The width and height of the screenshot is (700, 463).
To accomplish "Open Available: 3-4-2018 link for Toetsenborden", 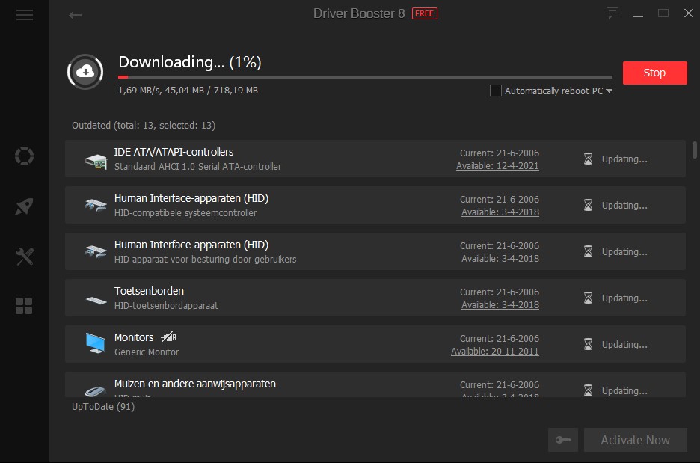I will (500, 305).
